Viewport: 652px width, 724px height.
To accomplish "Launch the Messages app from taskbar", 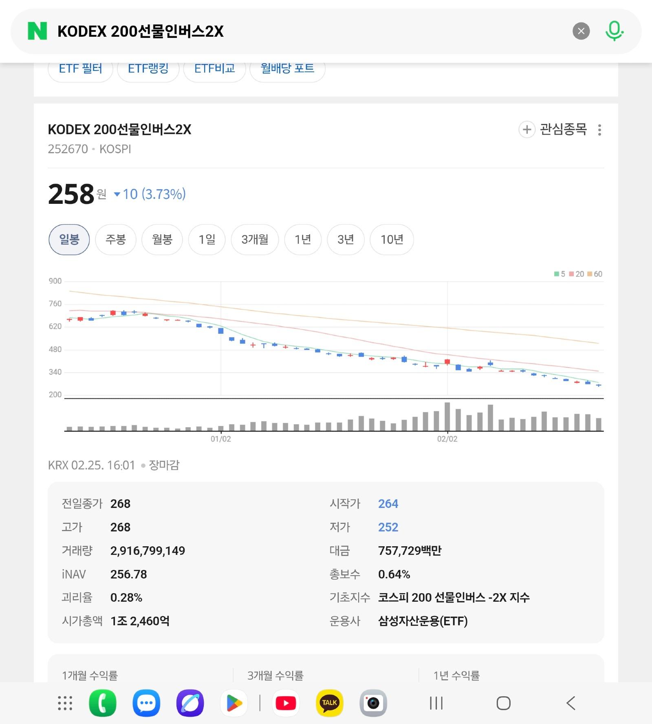I will point(146,703).
